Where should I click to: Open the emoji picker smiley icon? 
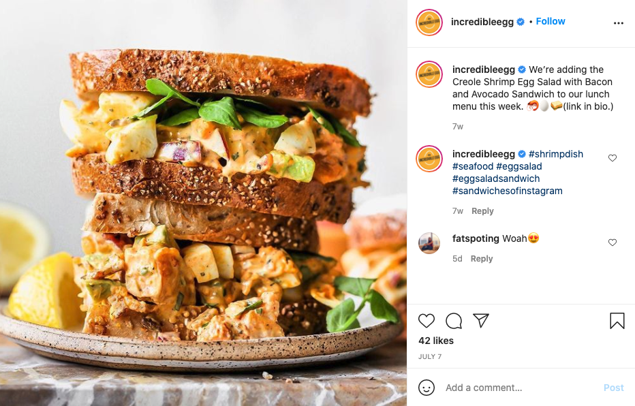point(427,388)
